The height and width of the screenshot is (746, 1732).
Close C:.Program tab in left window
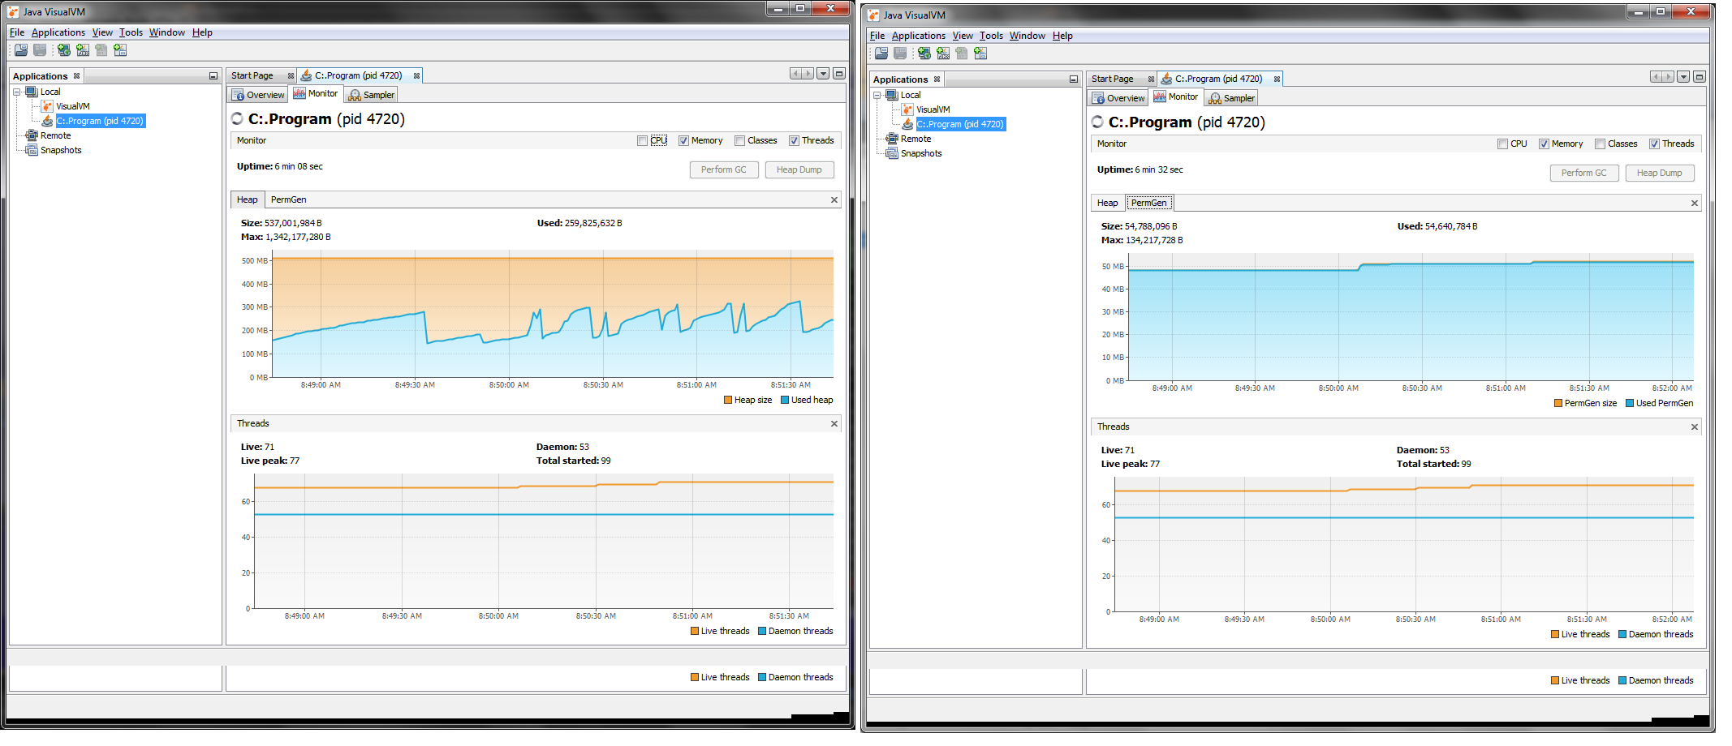(x=416, y=76)
